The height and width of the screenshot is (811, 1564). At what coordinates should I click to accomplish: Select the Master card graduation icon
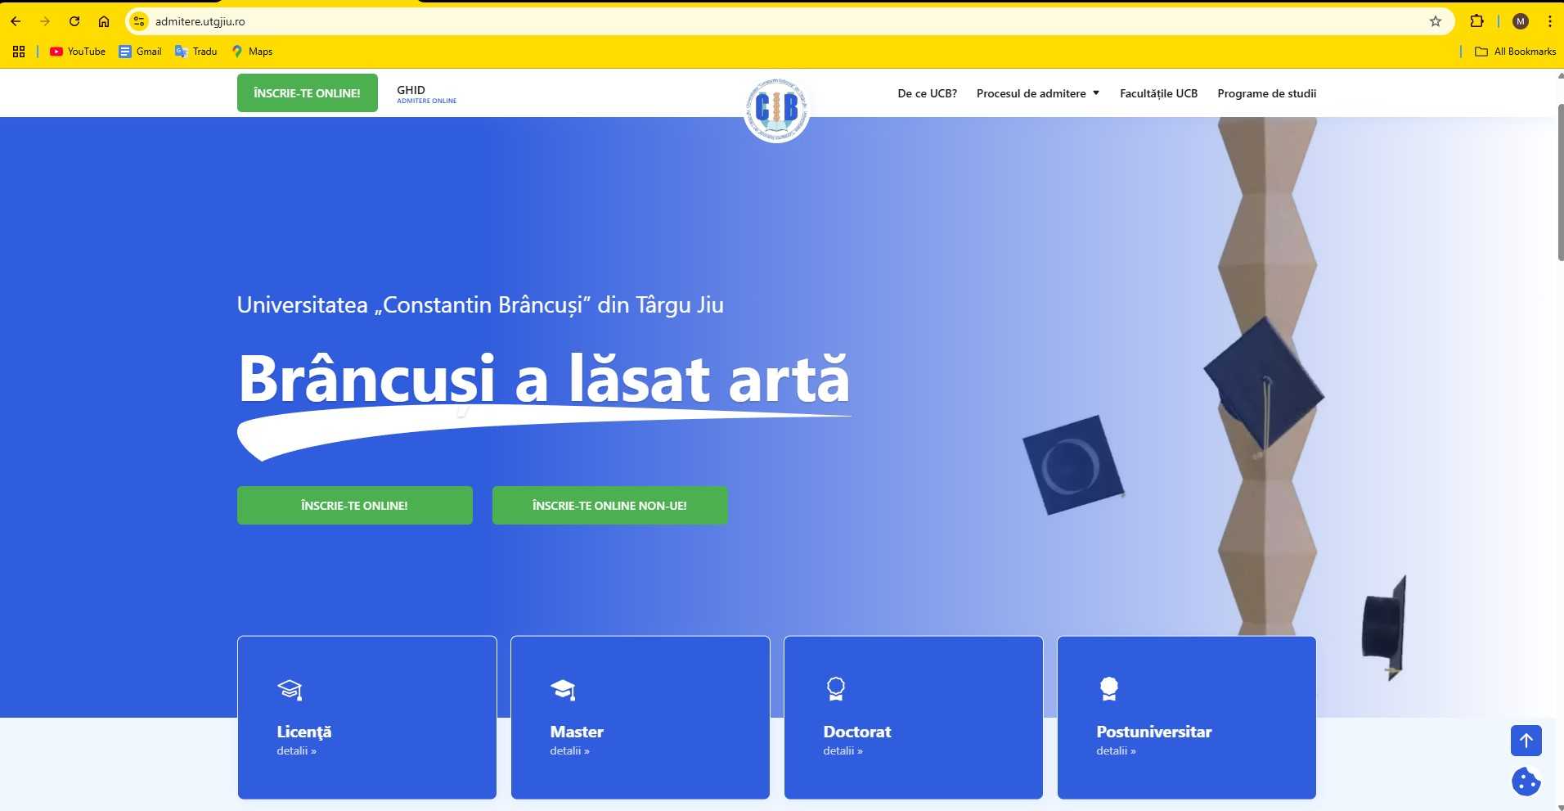coord(563,690)
